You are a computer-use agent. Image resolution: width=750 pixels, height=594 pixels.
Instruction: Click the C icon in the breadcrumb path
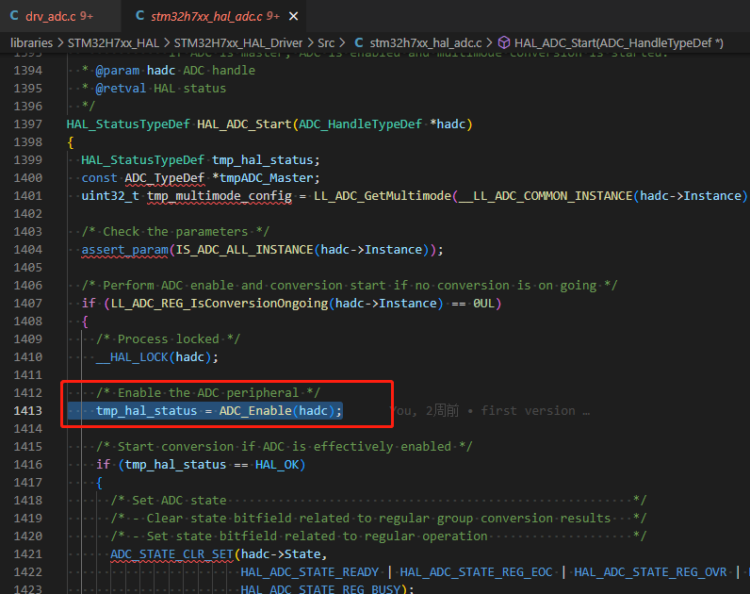[359, 43]
